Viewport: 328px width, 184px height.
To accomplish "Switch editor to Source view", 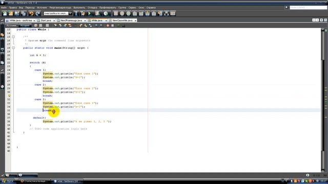I will pyautogui.click(x=11, y=26).
